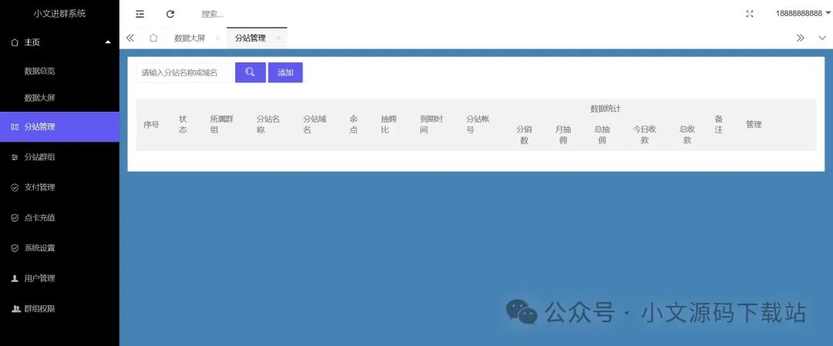The height and width of the screenshot is (346, 833).
Task: Click the 备注 column header
Action: pos(718,125)
